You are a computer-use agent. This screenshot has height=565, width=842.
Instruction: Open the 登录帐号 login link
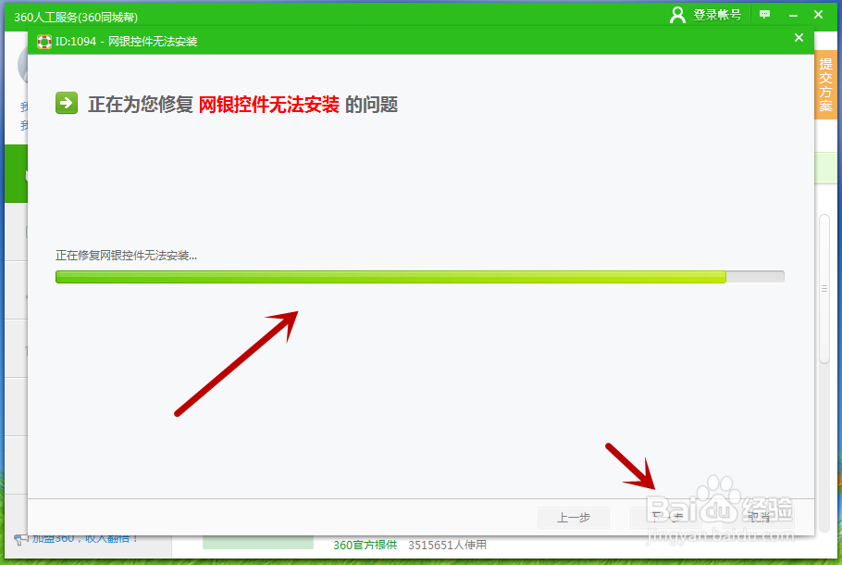(x=717, y=15)
